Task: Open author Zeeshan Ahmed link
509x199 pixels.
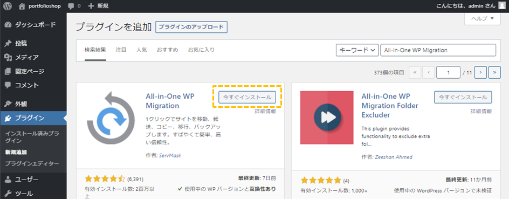Action: click(x=394, y=157)
